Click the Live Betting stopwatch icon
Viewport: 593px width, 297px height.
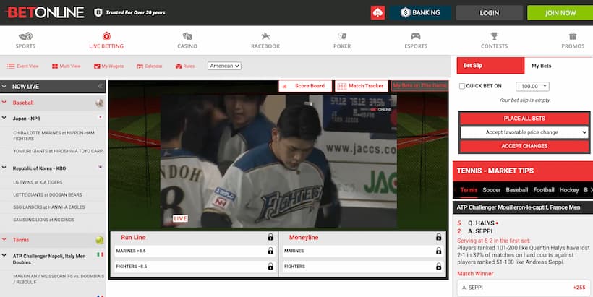pyautogui.click(x=106, y=36)
